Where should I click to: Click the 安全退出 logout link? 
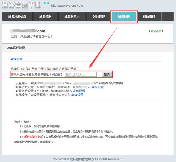point(156,31)
